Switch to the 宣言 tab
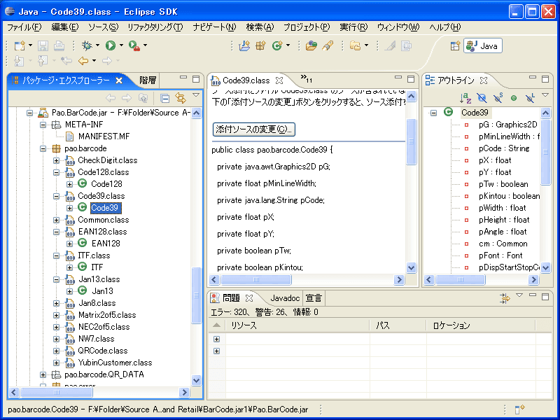The height and width of the screenshot is (420, 560). point(314,298)
